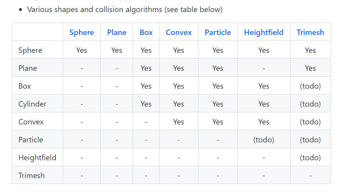
Task: Visit the Particle column header link
Action: point(218,32)
